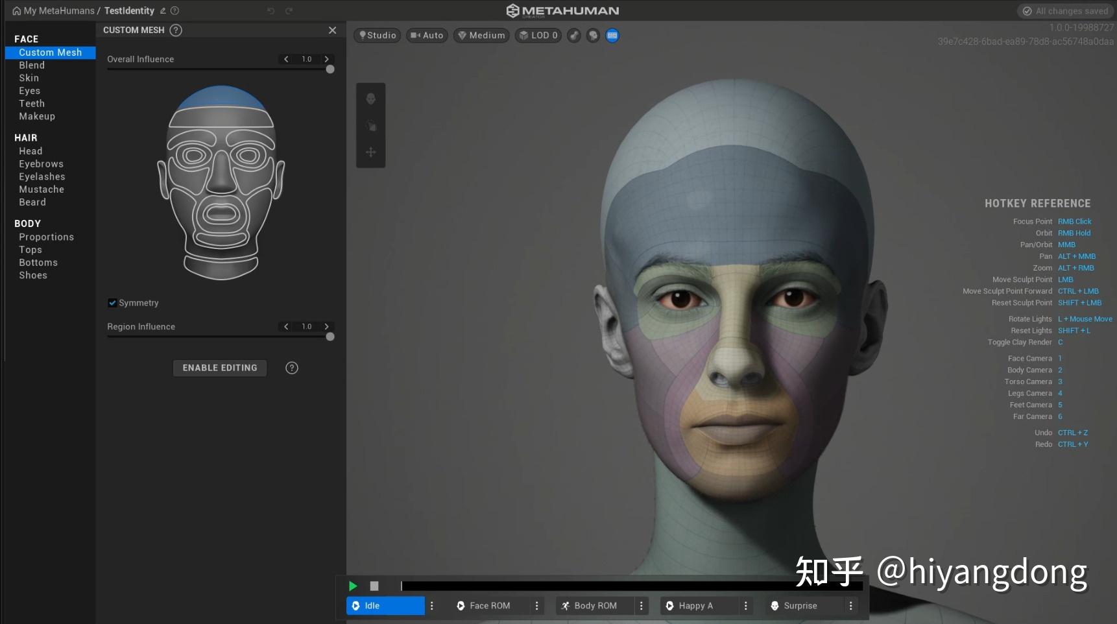1117x624 pixels.
Task: Select Custom Mesh in the Face menu
Action: tap(50, 53)
